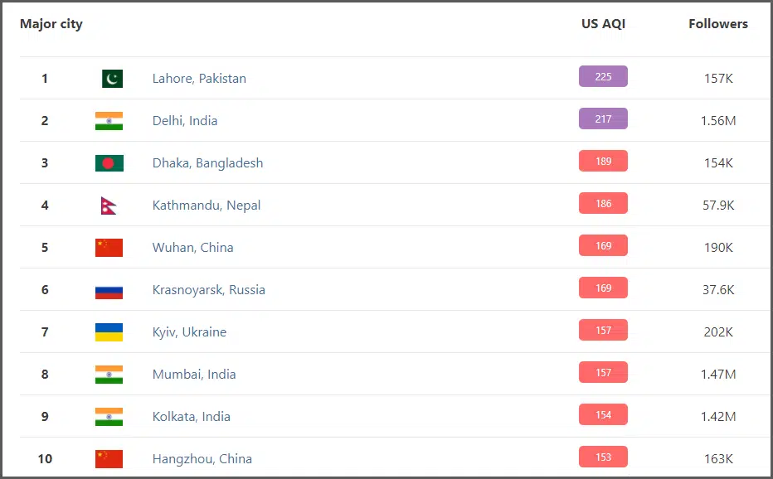Click Mumbai's 1.47M followers count

point(718,375)
